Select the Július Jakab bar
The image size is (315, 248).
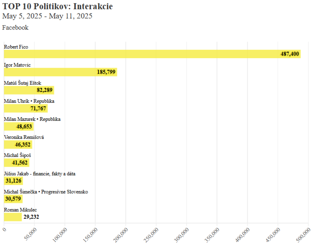(x=13, y=181)
